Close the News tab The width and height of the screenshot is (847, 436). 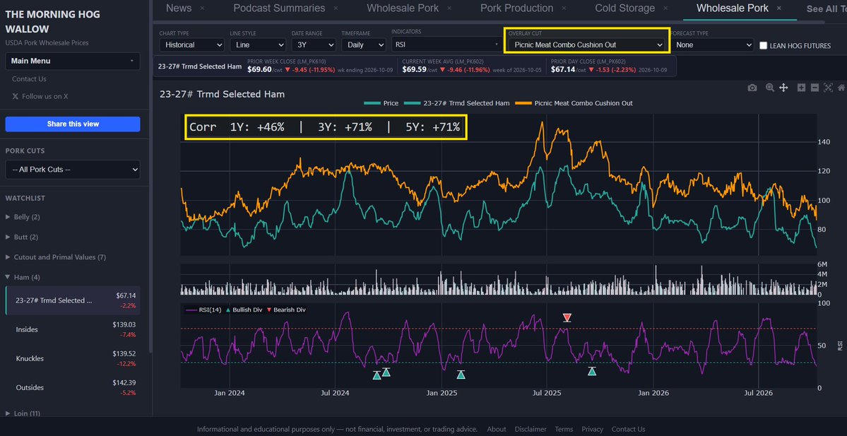[202, 8]
